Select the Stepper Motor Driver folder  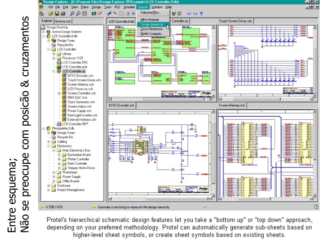[81, 168]
